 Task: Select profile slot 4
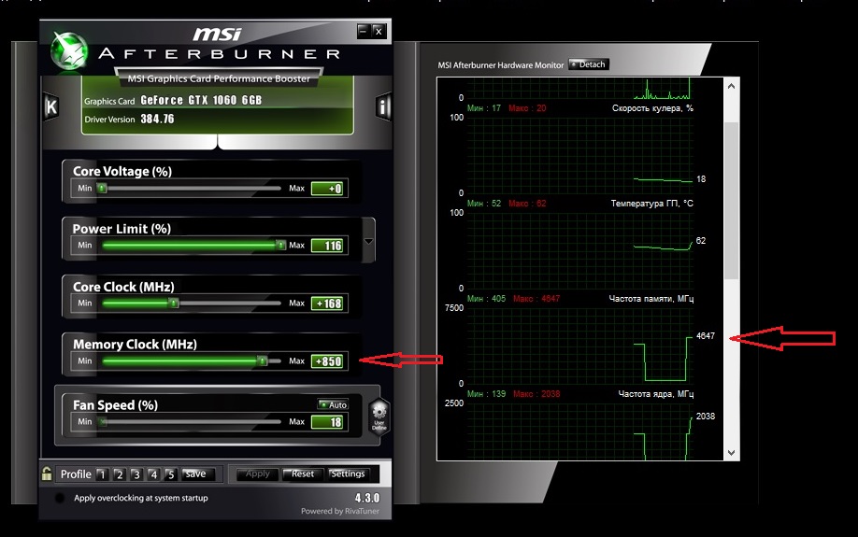pyautogui.click(x=153, y=474)
